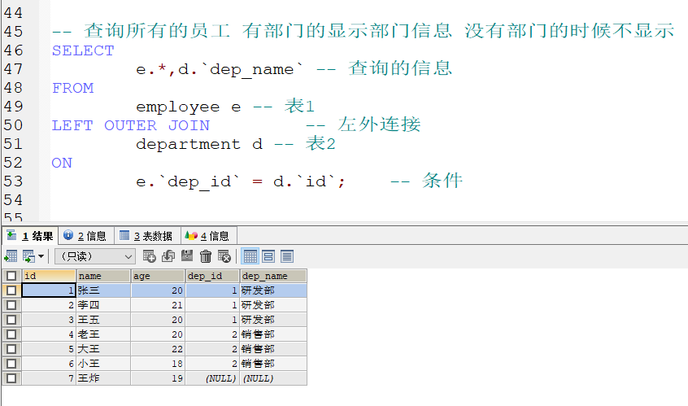This screenshot has width=688, height=406.
Task: Click the delete row trash icon
Action: 206,256
